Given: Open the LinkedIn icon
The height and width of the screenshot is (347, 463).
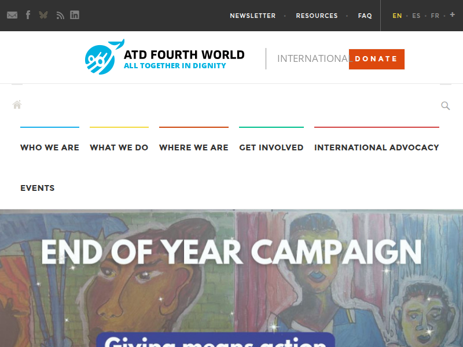Looking at the screenshot, I should click(x=75, y=15).
